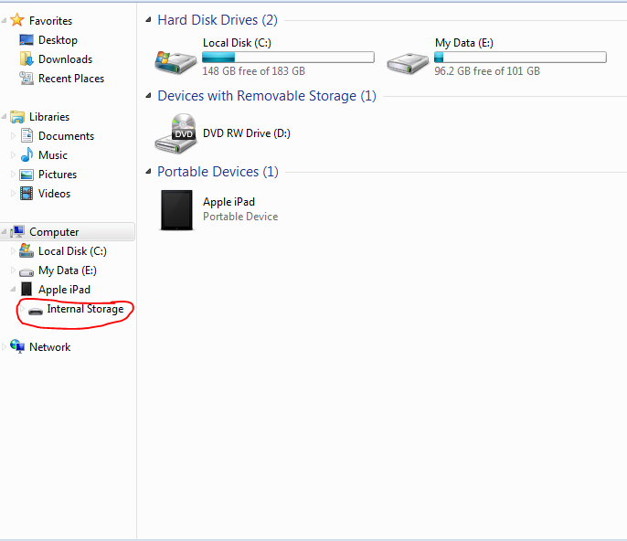Image resolution: width=627 pixels, height=541 pixels.
Task: Select the Pictures library label
Action: [58, 175]
